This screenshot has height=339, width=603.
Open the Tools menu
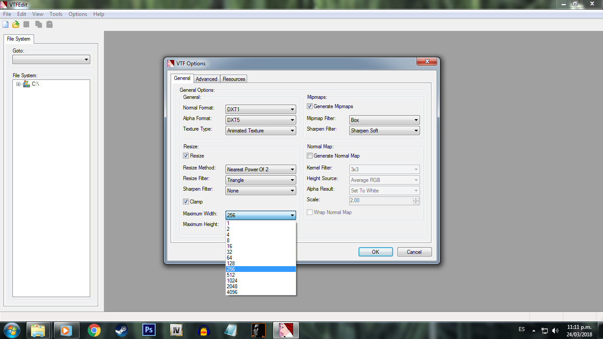coord(56,14)
